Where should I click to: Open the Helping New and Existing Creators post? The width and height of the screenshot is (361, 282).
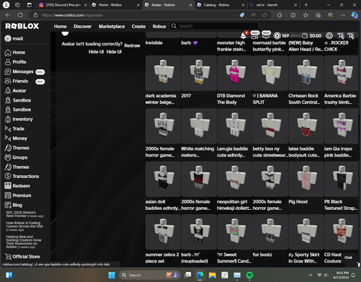click(x=24, y=242)
